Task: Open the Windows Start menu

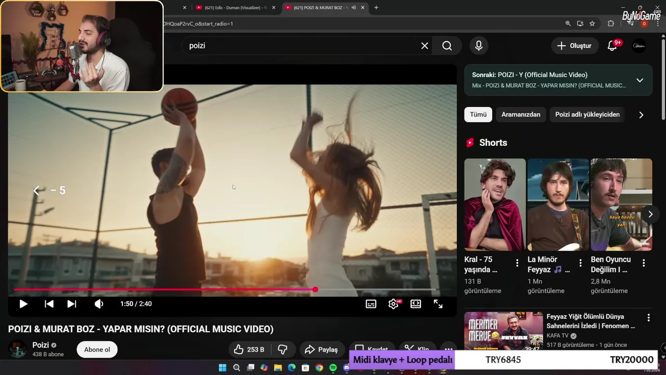Action: (x=223, y=368)
